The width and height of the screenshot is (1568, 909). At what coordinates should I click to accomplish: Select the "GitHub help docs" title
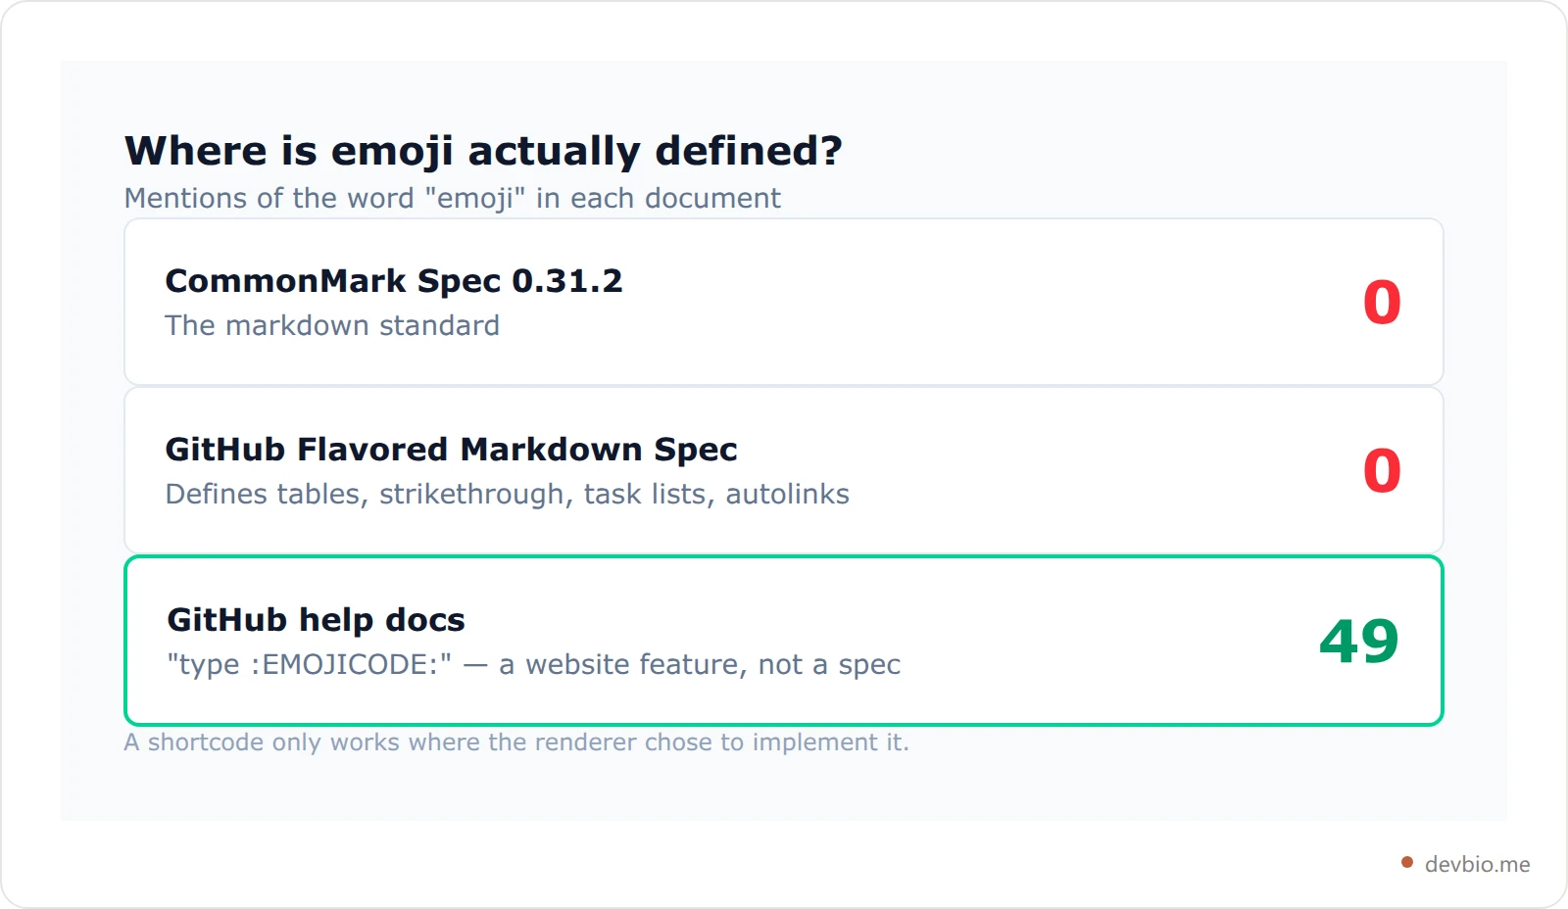point(316,620)
